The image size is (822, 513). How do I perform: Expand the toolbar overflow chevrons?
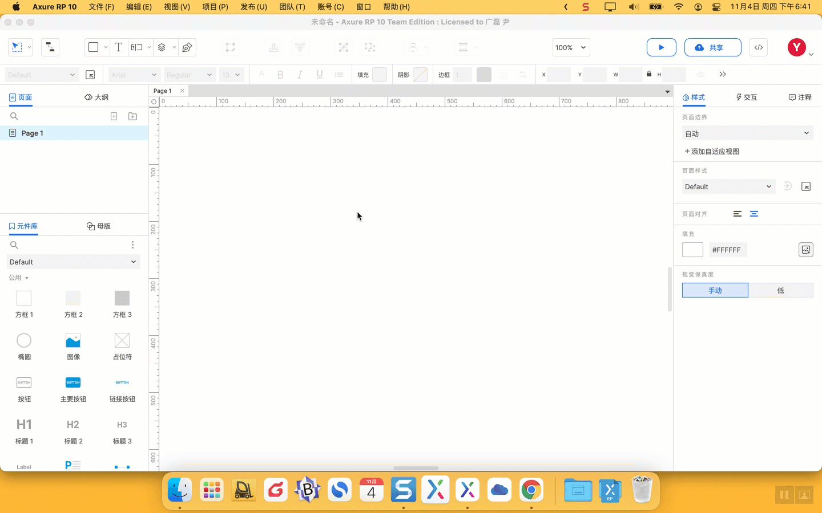[723, 75]
